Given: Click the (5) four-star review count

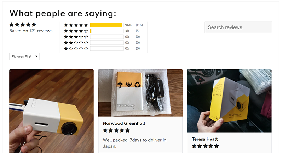Looking at the screenshot, I should tap(138, 31).
